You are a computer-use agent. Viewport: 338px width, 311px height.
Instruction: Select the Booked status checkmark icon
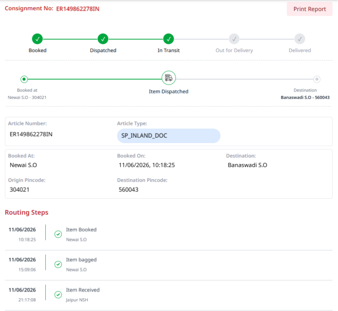click(38, 39)
